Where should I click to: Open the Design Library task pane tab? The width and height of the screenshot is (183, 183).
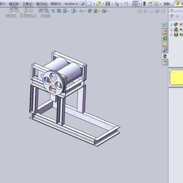click(165, 32)
